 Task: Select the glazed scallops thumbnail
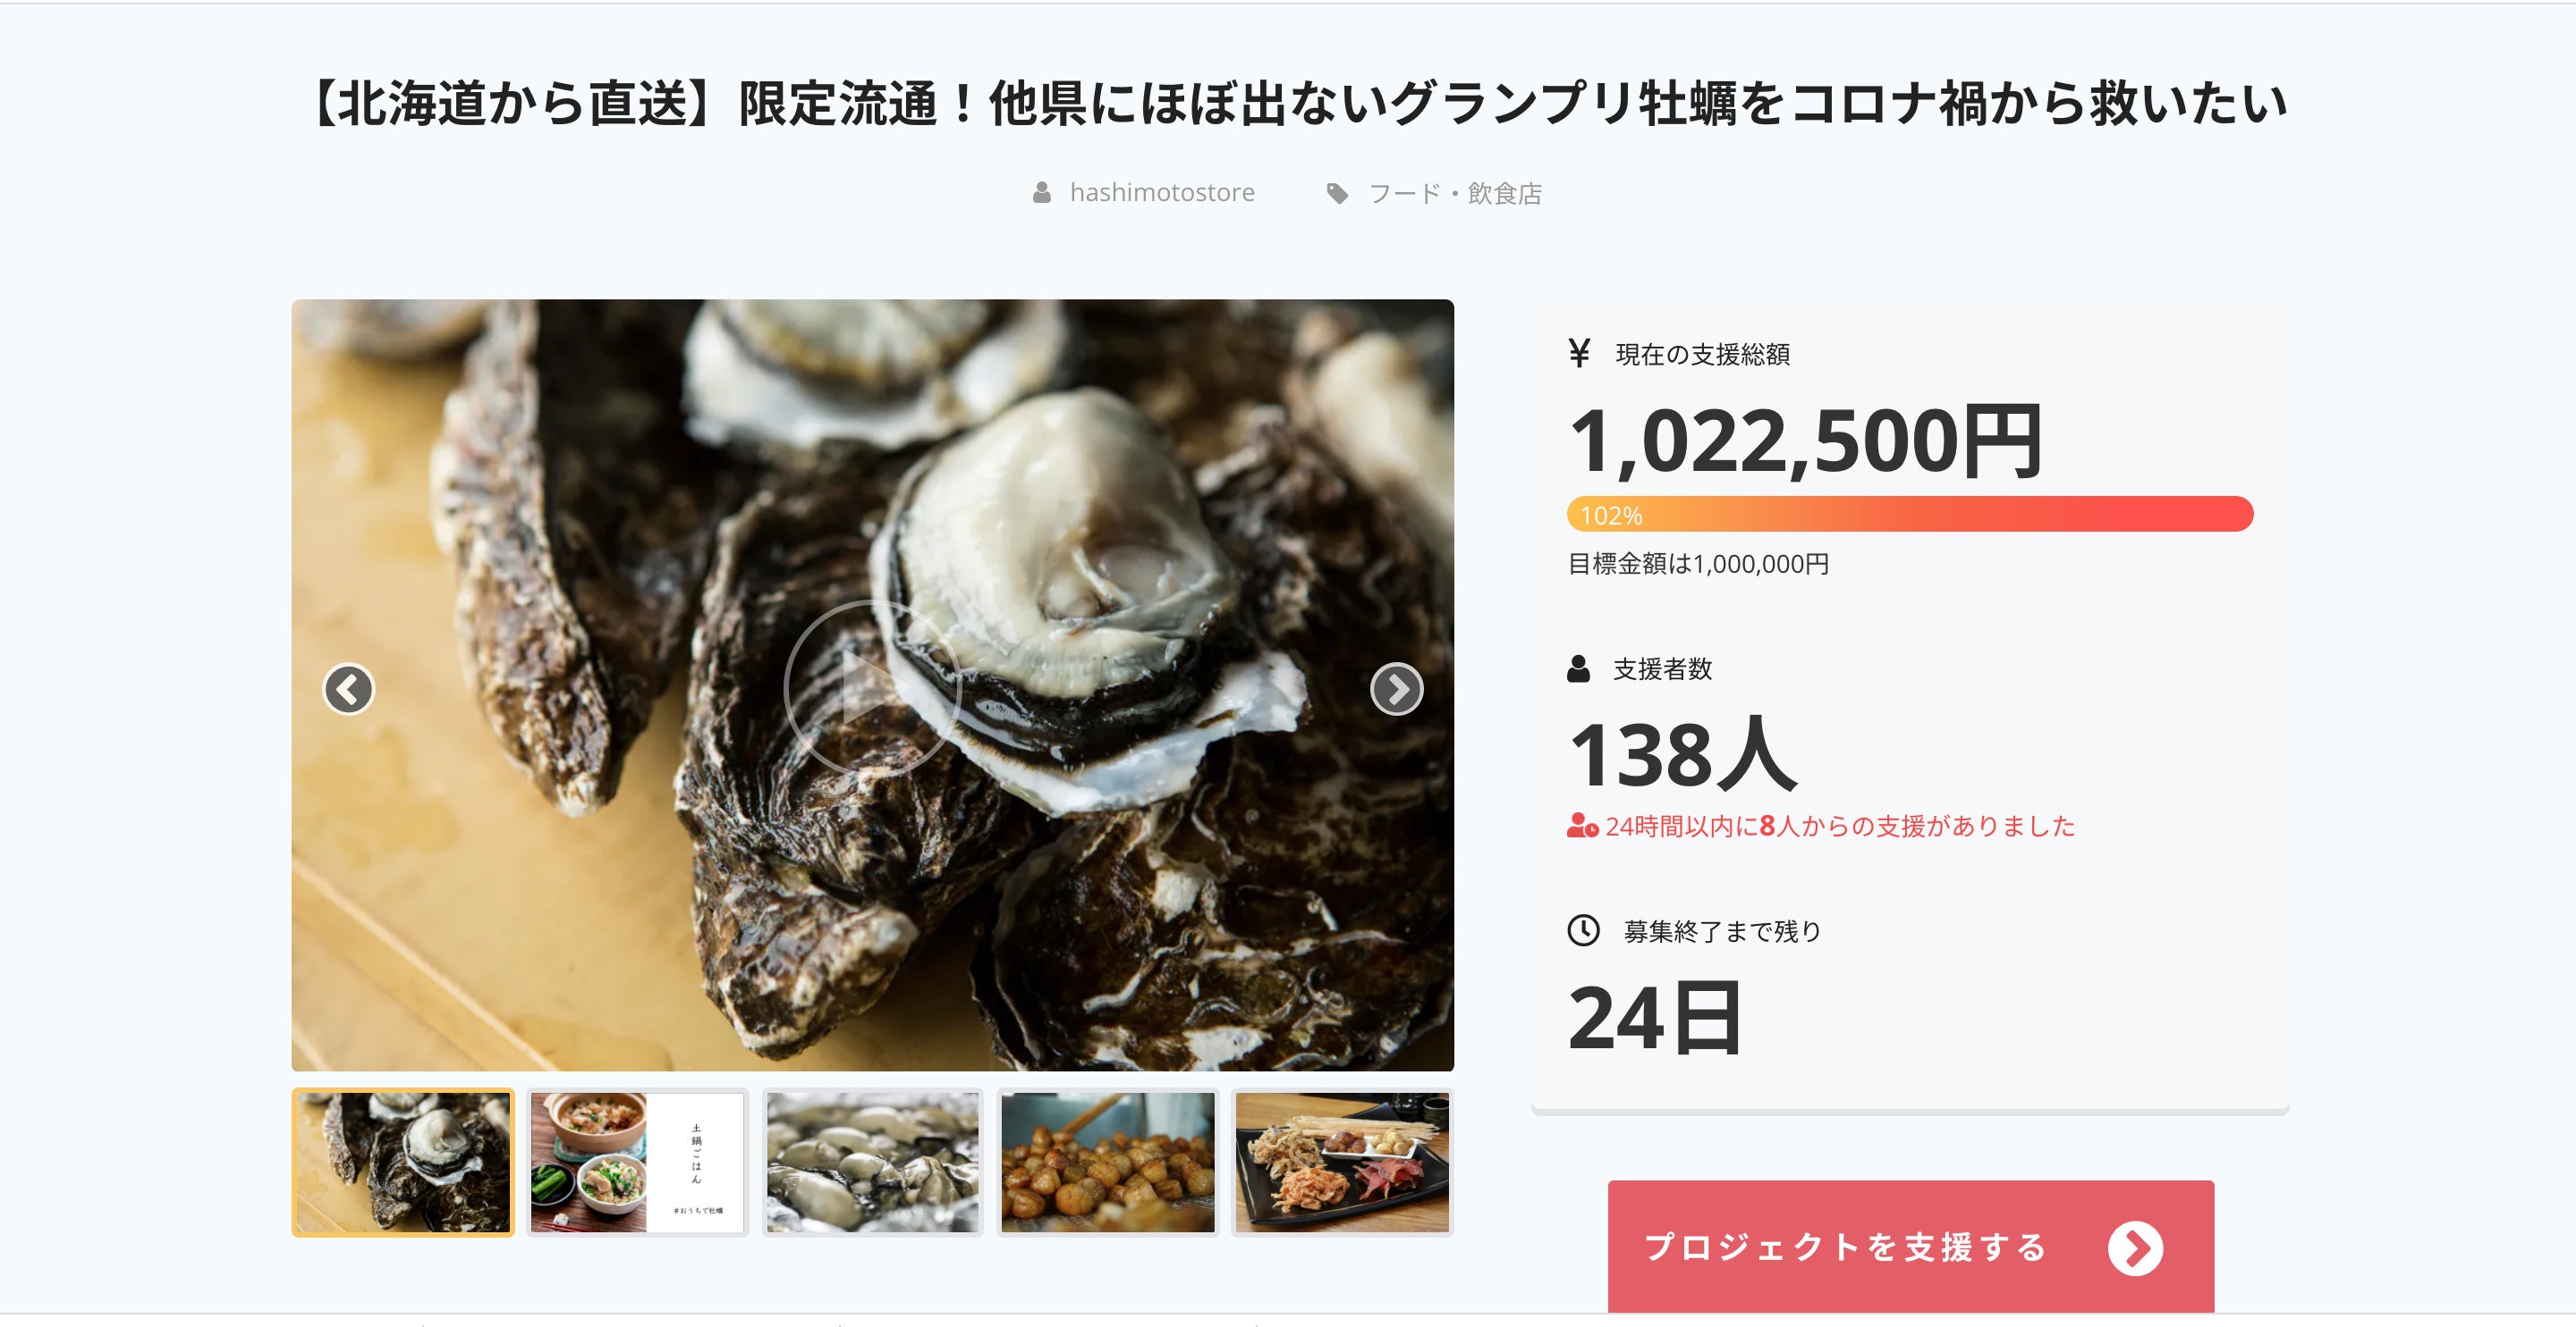point(1107,1162)
